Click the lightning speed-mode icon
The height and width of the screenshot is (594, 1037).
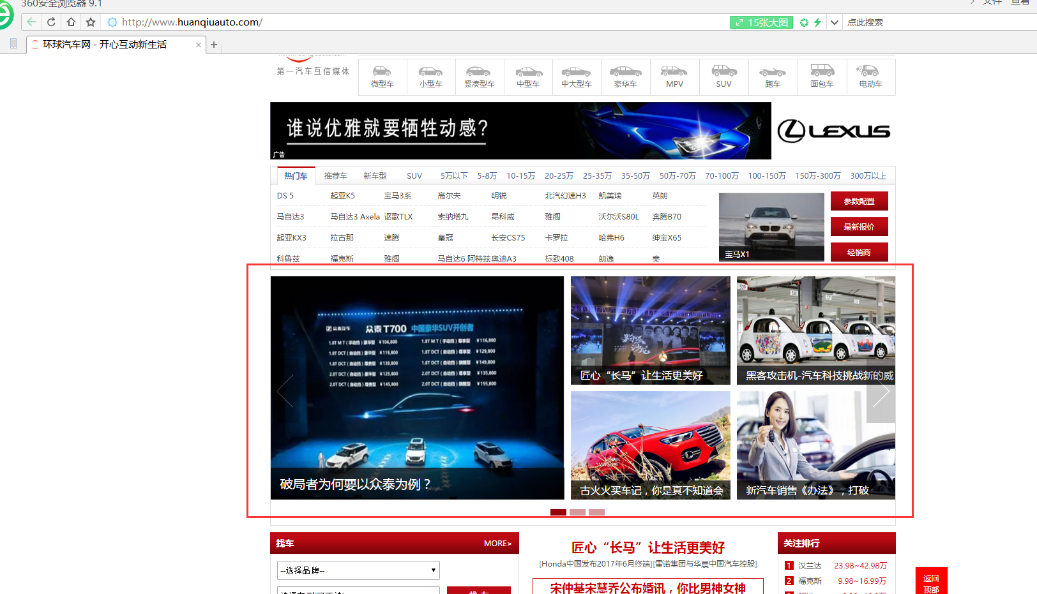[817, 22]
